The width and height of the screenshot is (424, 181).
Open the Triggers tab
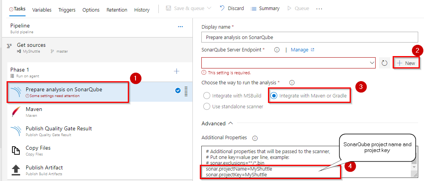click(67, 10)
